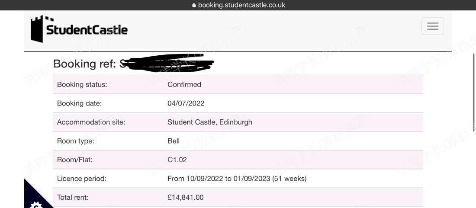Viewport: 476px width, 208px height.
Task: Click the padlock icon in the address bar
Action: point(194,5)
